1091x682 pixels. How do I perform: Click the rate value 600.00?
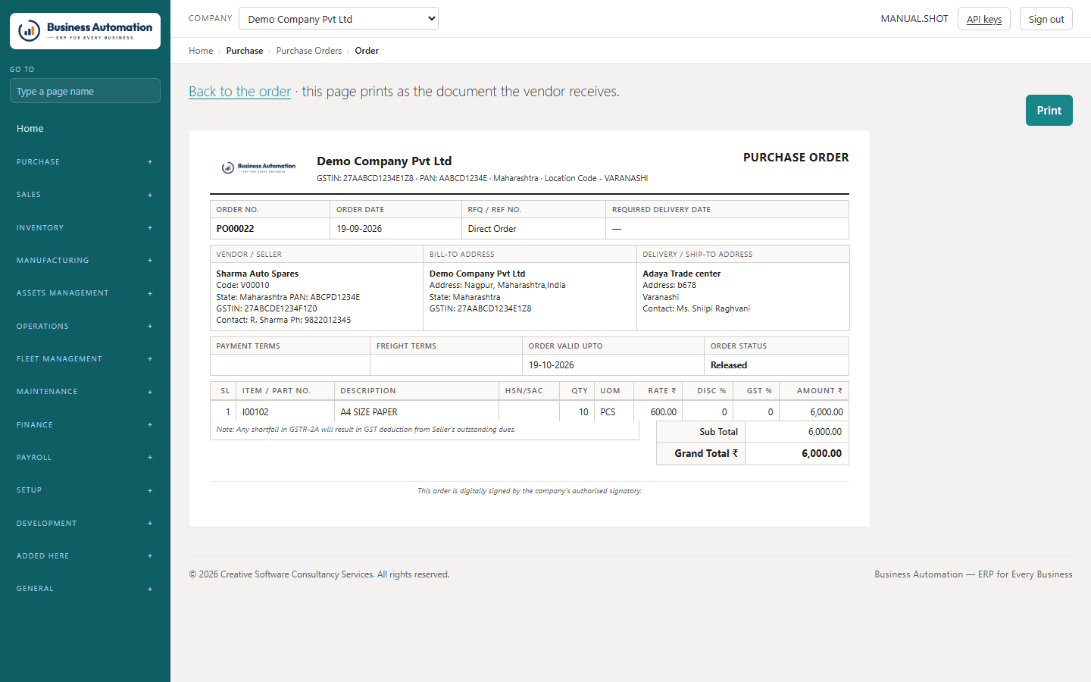coord(664,412)
